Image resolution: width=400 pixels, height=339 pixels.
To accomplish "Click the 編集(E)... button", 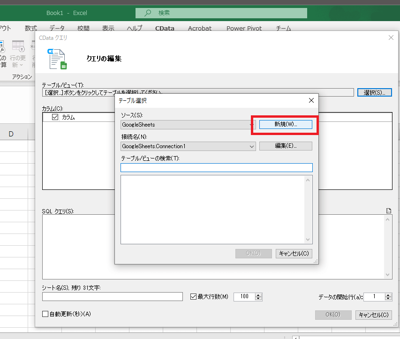I will pos(286,146).
